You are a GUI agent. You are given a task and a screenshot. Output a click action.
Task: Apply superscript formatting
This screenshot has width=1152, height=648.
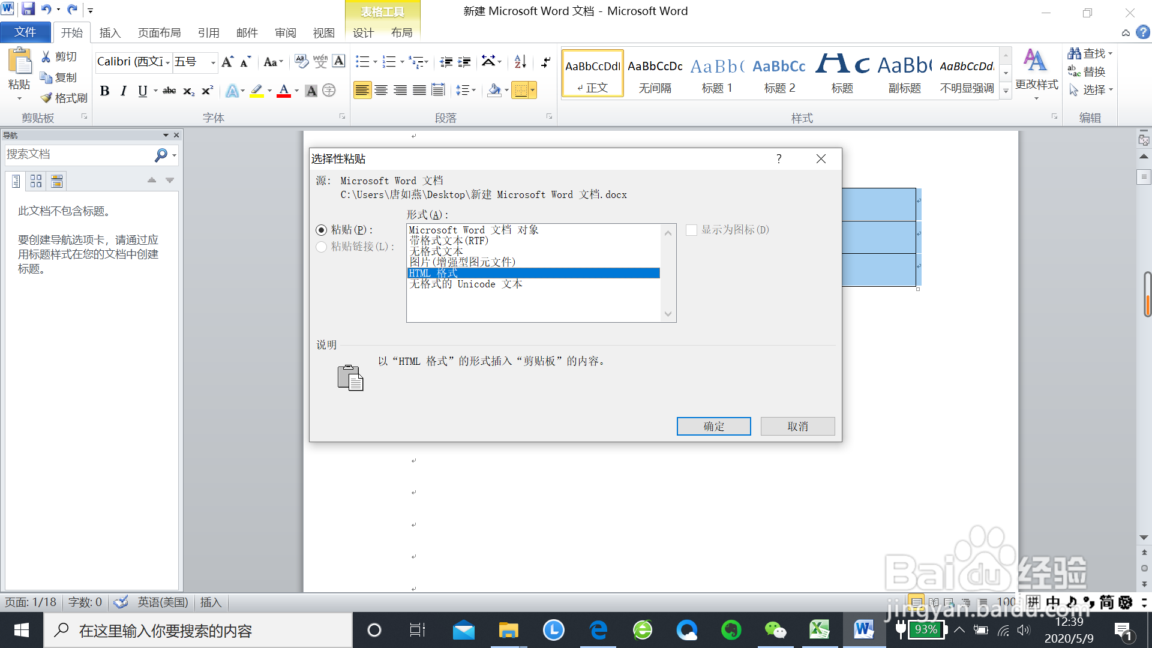point(207,91)
